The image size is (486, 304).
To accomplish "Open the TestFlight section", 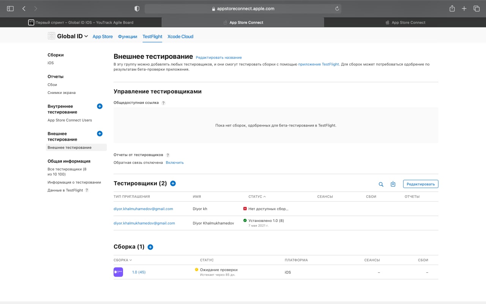I will pos(152,36).
